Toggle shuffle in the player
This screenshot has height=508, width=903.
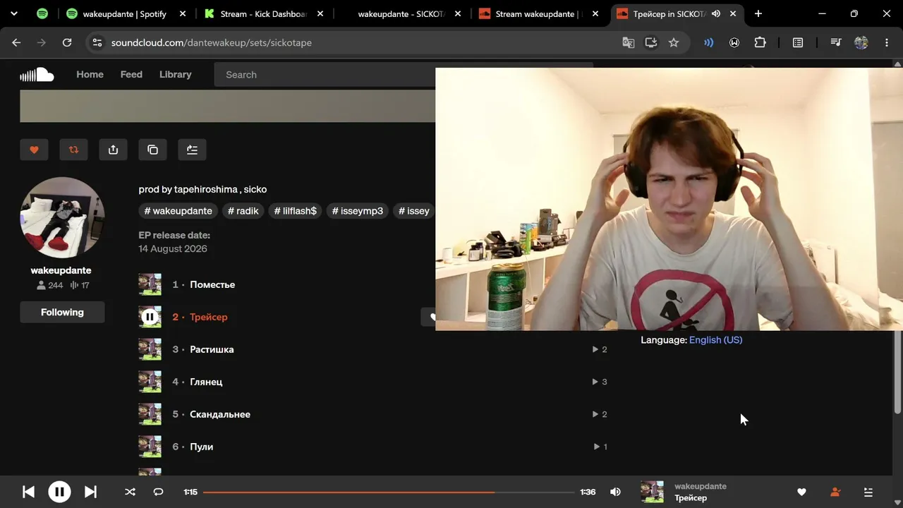[130, 492]
